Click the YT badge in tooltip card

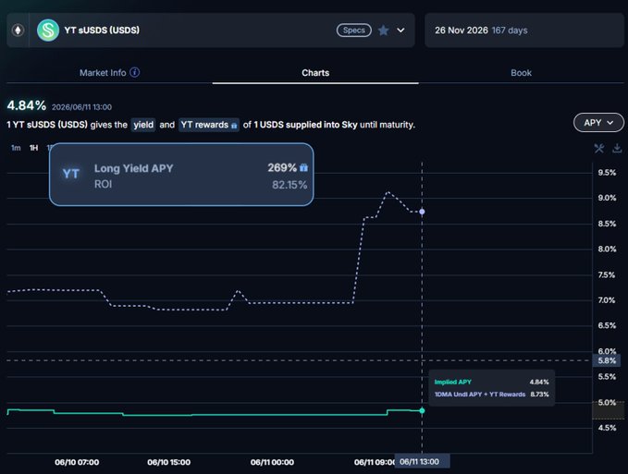pos(71,174)
